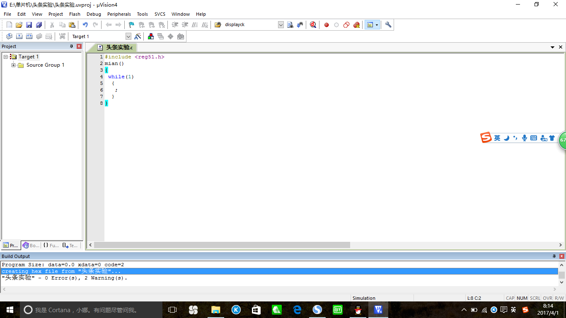Open the Debug menu
566x318 pixels.
tap(94, 14)
